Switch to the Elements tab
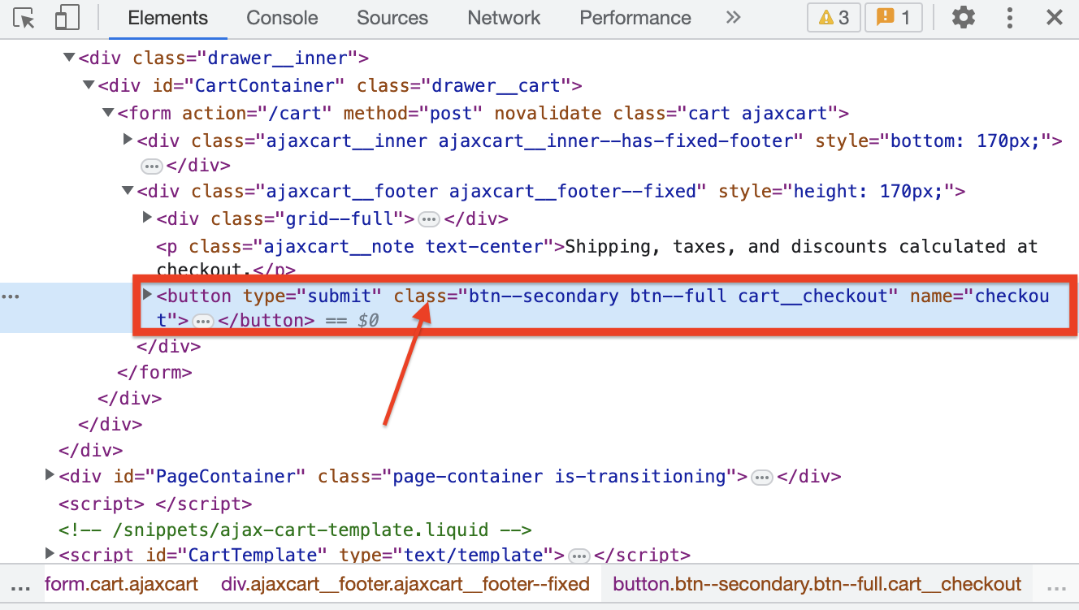 tap(168, 18)
